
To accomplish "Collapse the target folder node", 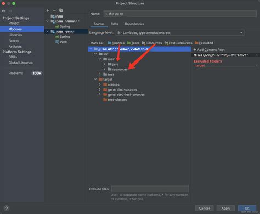I will click(x=95, y=80).
